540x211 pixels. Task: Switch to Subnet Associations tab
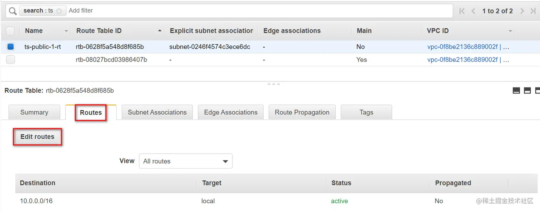coord(157,112)
